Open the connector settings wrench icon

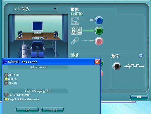pos(141,56)
